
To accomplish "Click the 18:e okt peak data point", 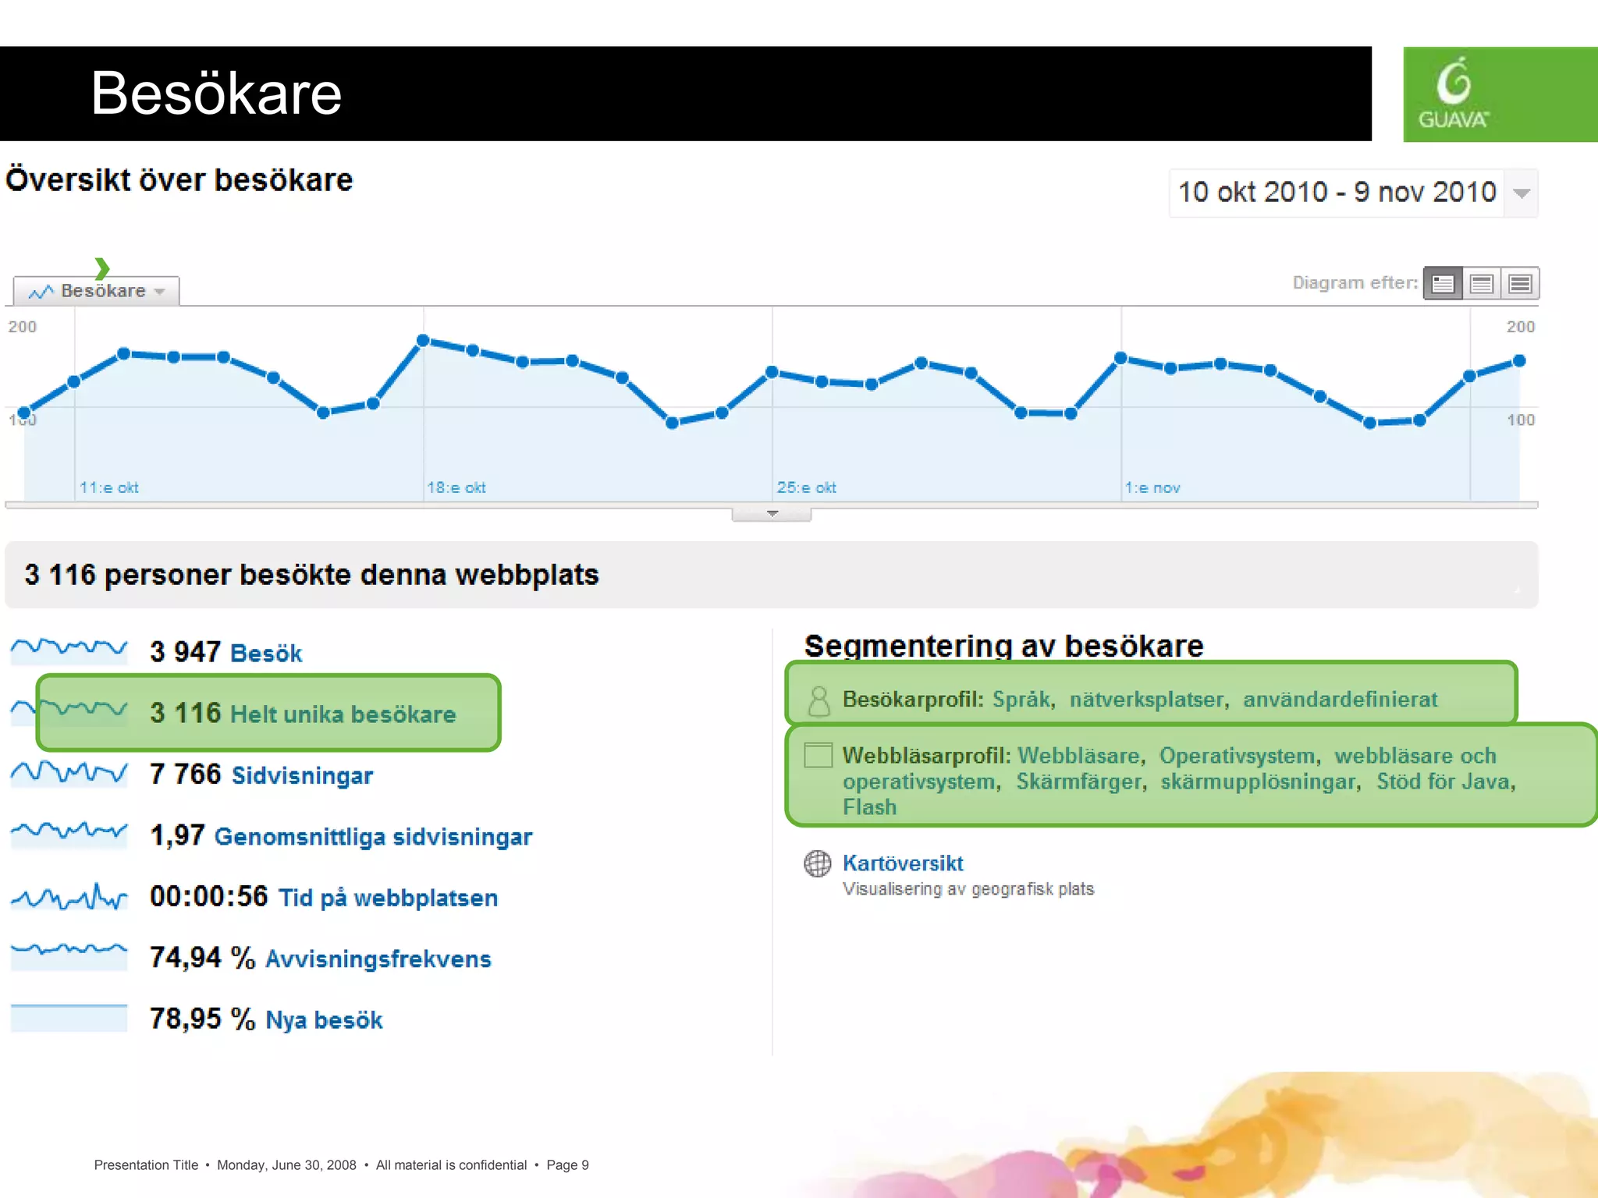I will [423, 340].
